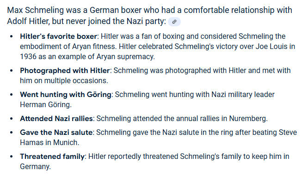
Task: Click 'Herman Göring' on the second line
Action: [x=45, y=105]
